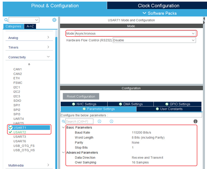The height and width of the screenshot is (169, 207).
Task: Select USART2 in the peripheral list
Action: coord(20,132)
